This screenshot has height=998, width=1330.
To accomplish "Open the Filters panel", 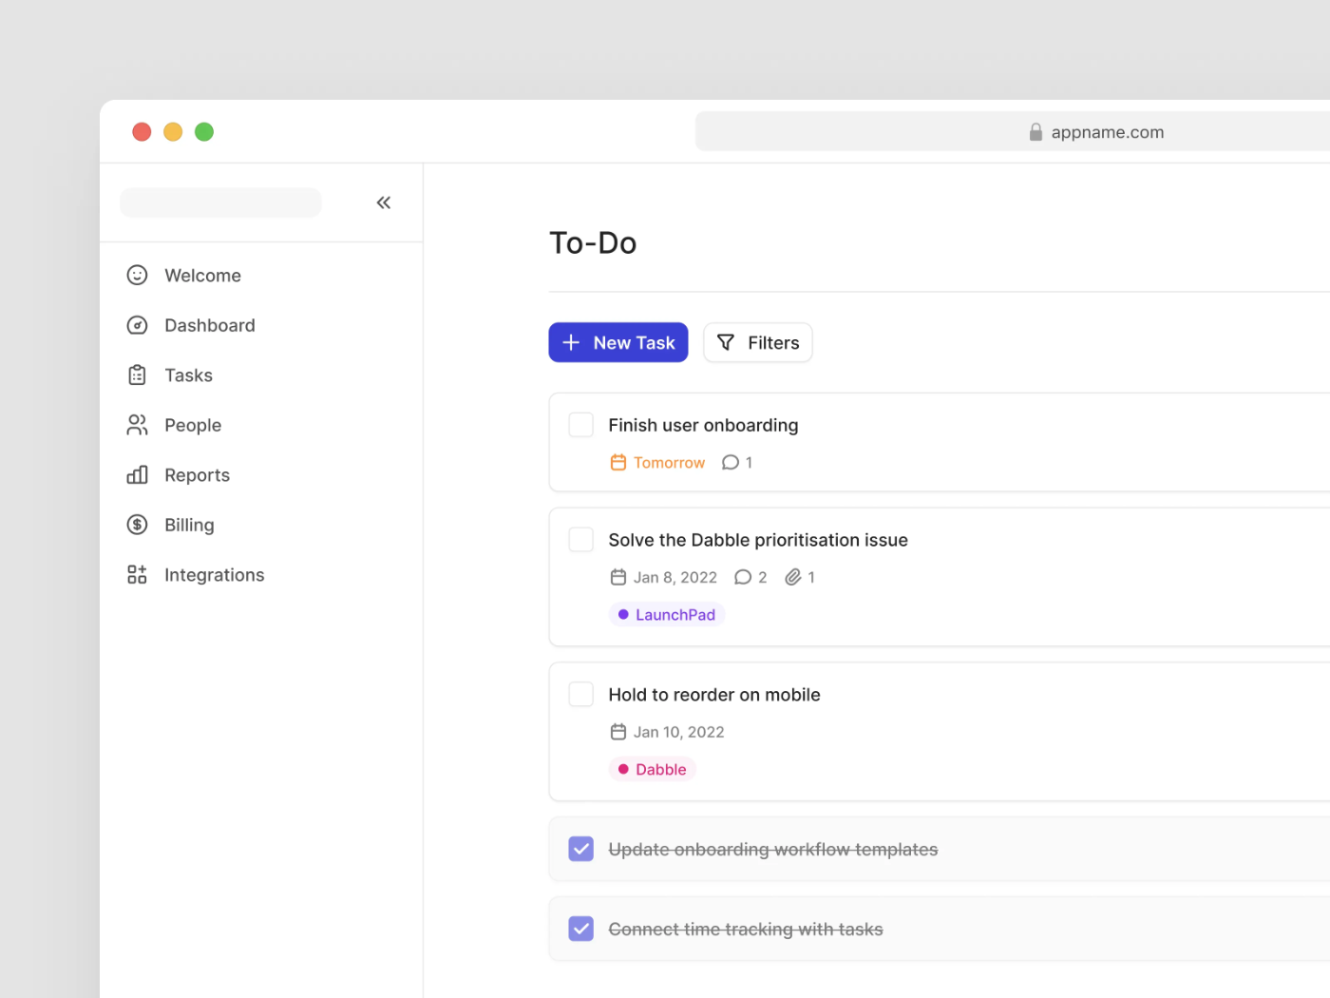I will pos(757,342).
